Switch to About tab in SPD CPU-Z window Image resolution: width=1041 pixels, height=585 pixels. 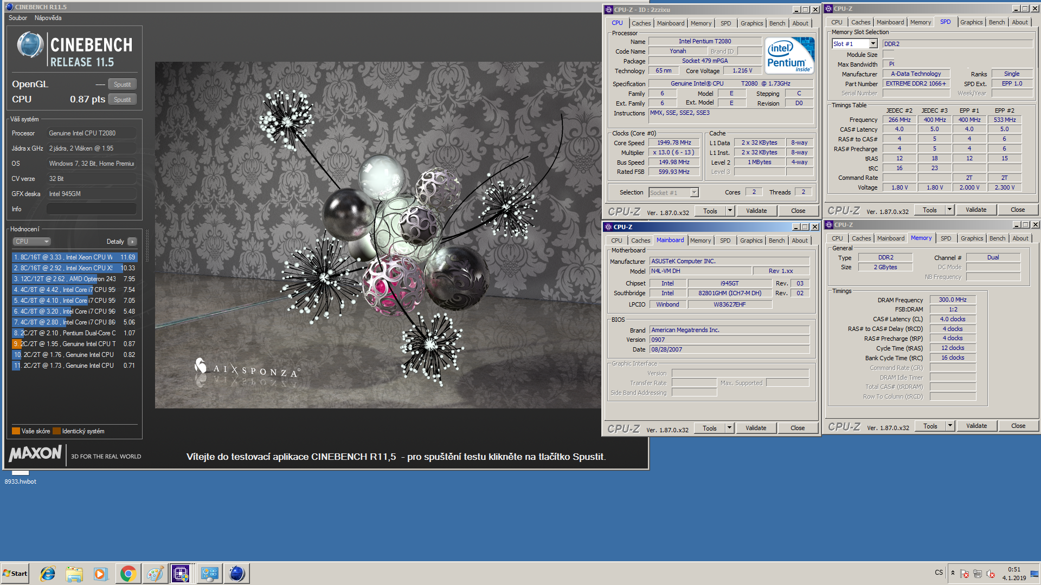point(1019,22)
